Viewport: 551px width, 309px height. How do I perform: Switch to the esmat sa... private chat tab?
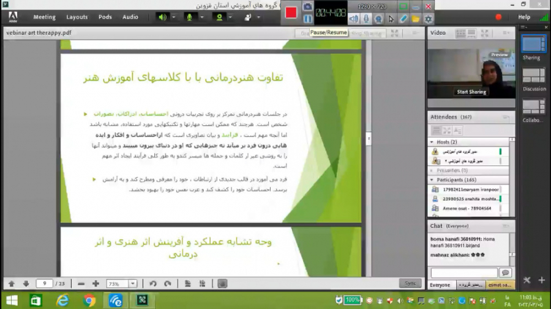(500, 285)
